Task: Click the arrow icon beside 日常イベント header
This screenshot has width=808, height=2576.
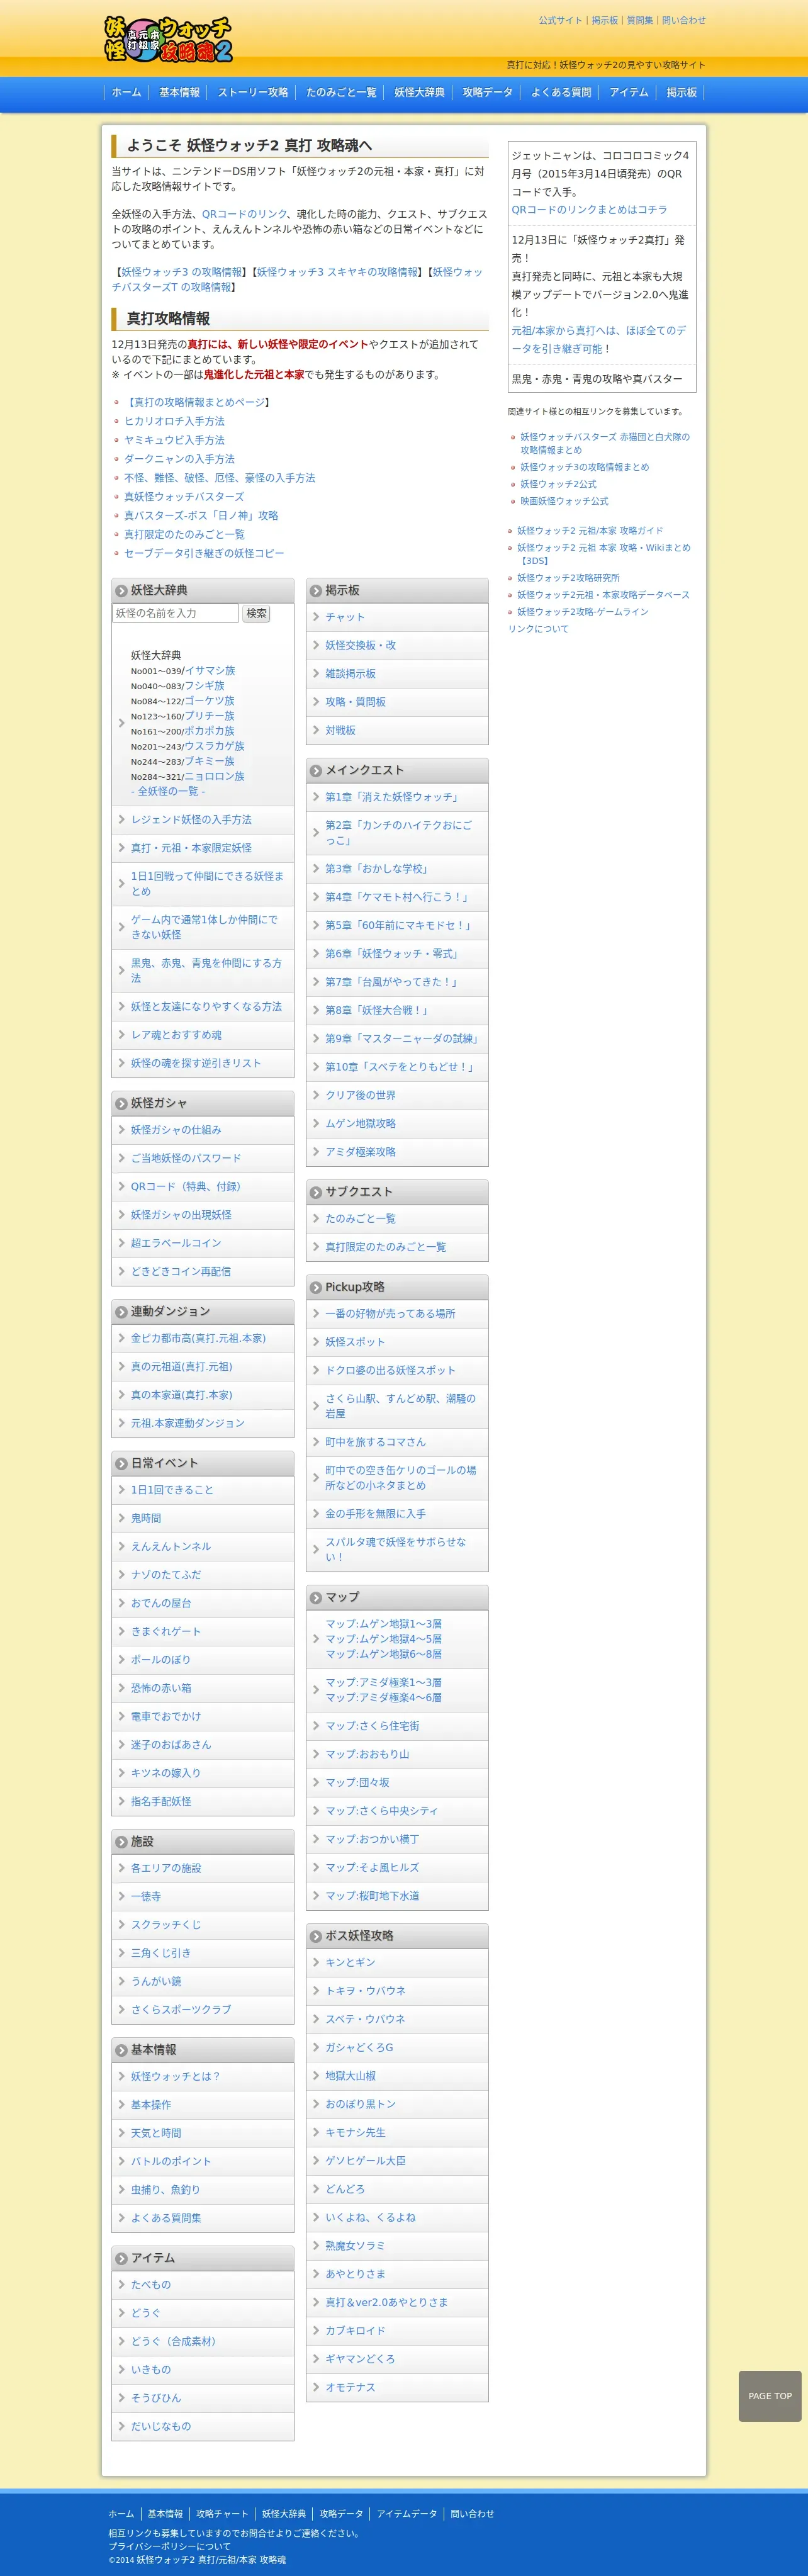Action: click(121, 1464)
